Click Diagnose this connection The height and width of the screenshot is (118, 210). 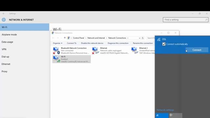118,43
